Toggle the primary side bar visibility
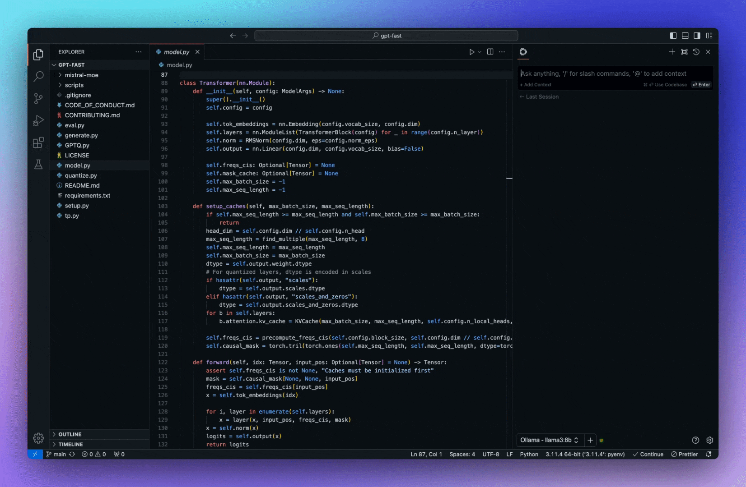 click(x=673, y=36)
